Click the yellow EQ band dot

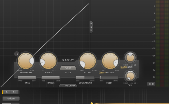(x=92, y=103)
